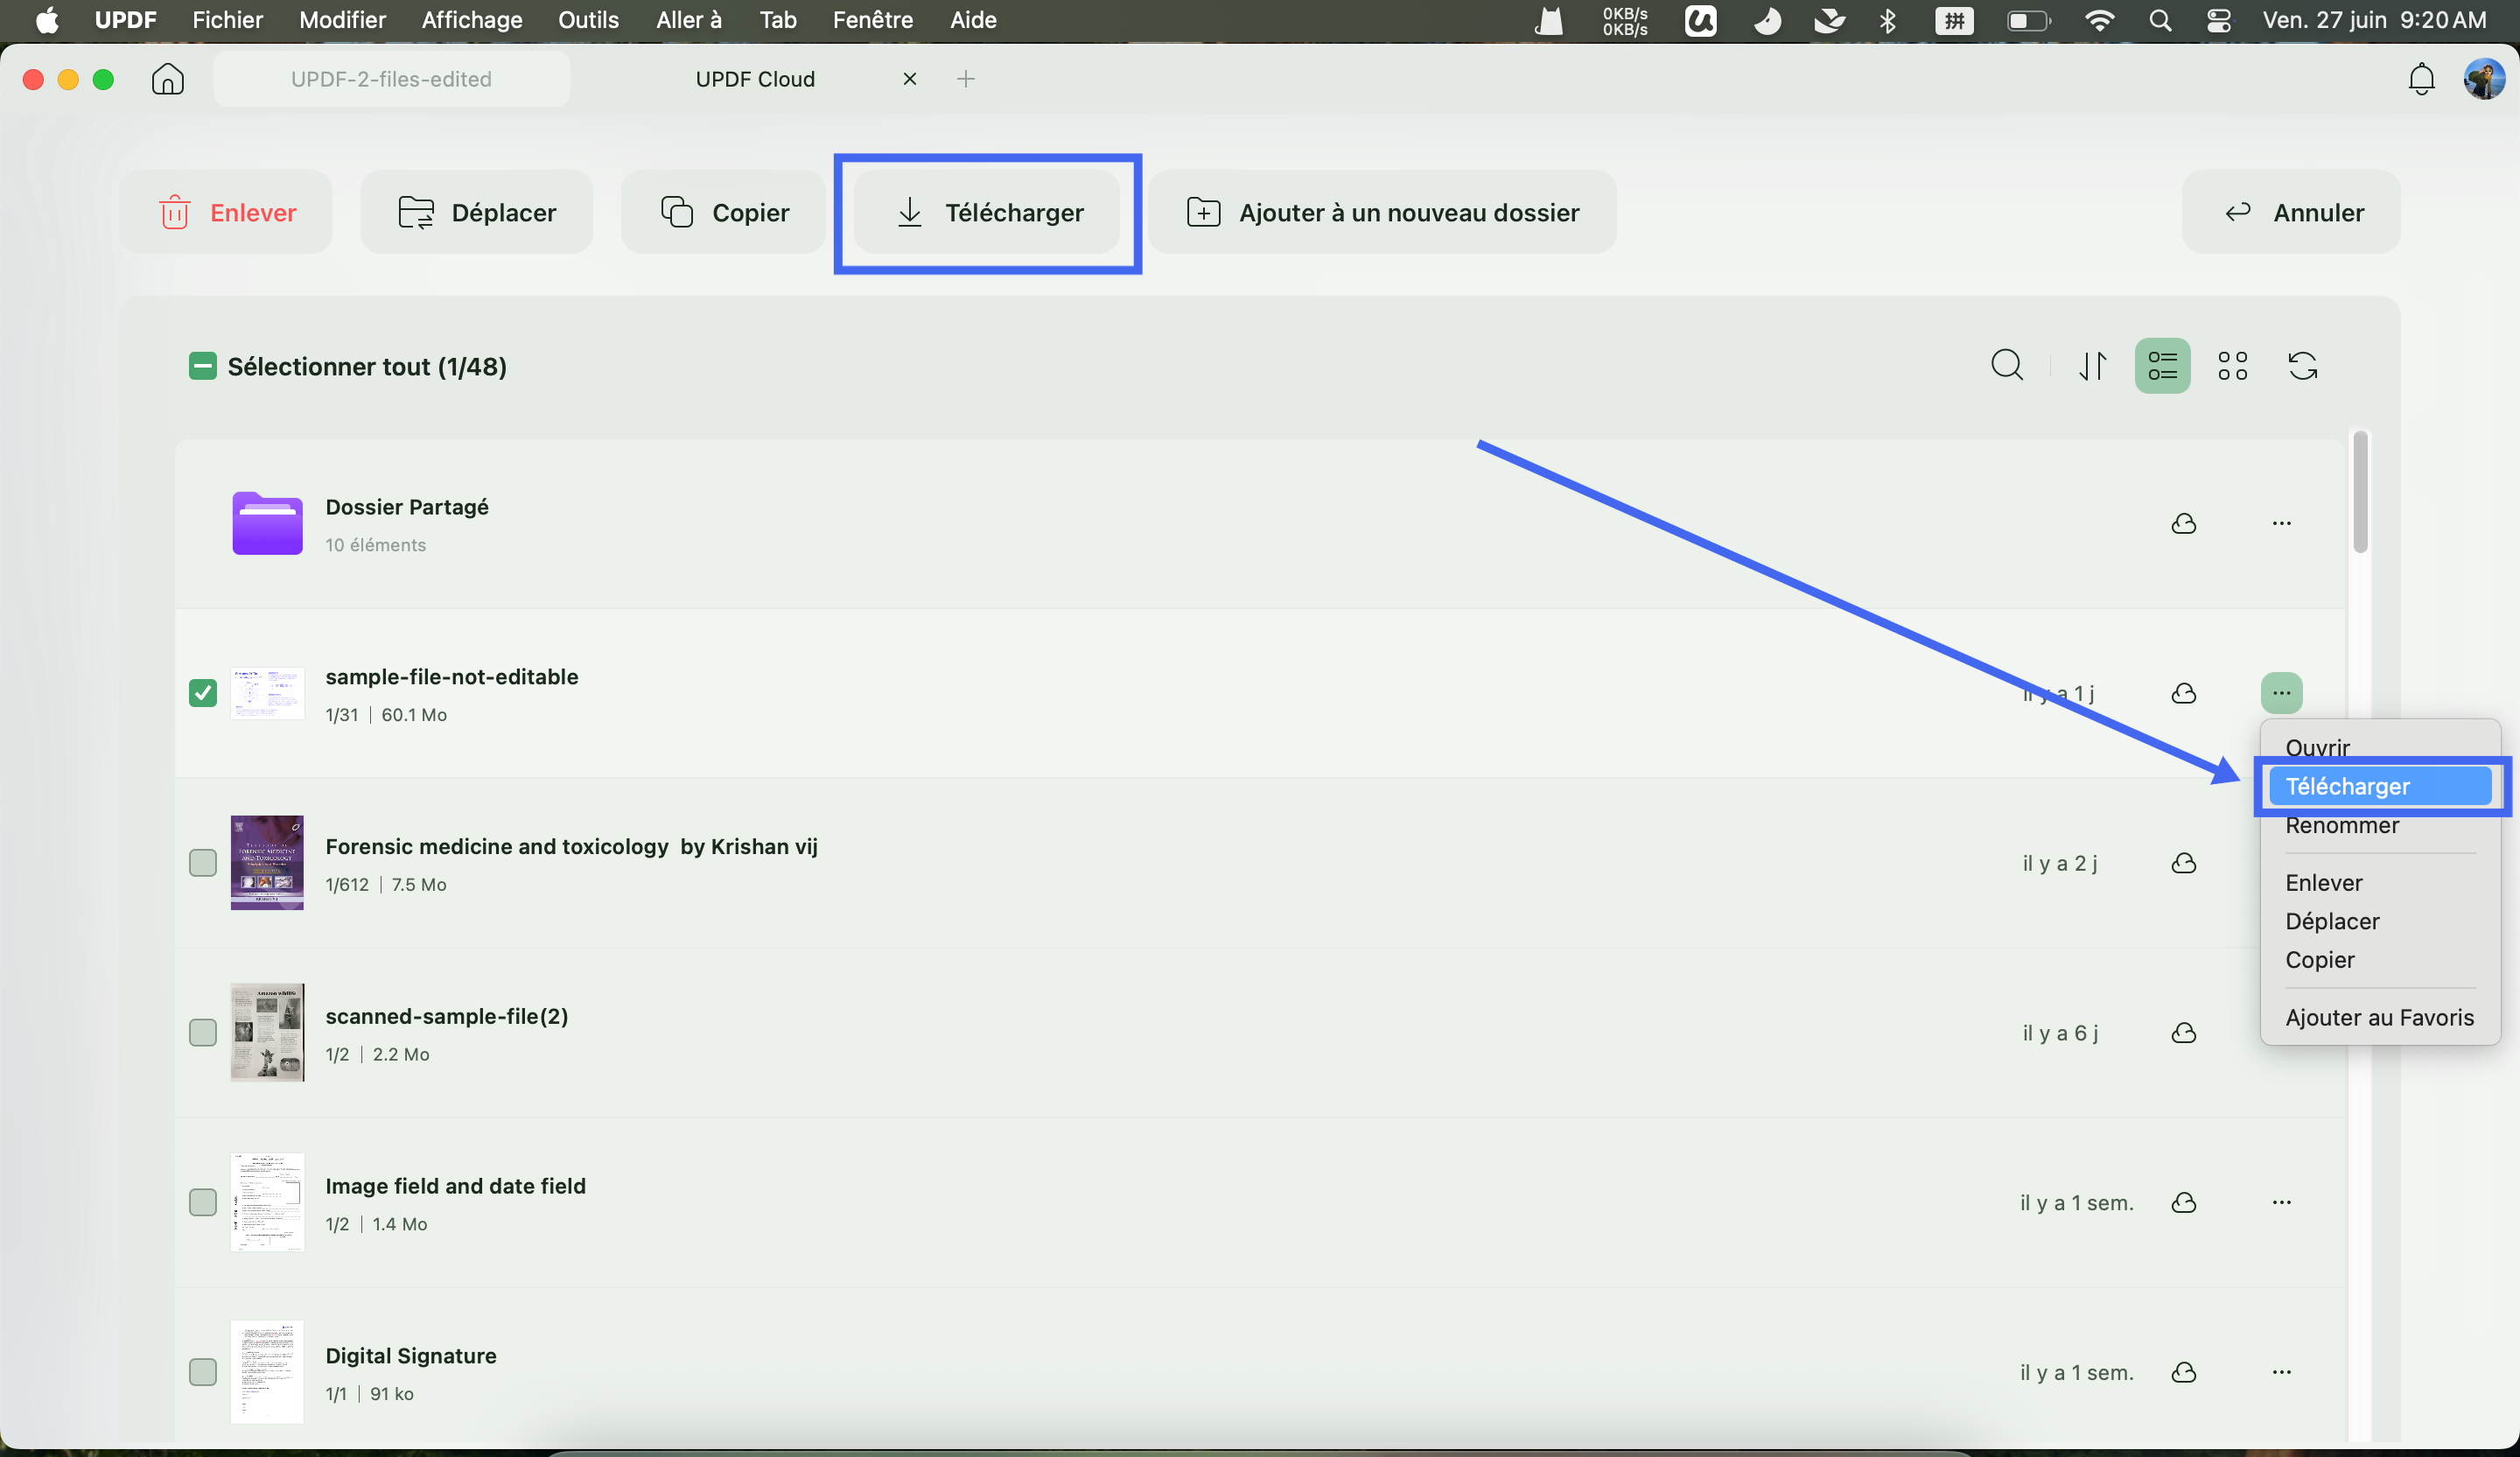Open the Apple menu
The image size is (2520, 1457).
pos(46,20)
